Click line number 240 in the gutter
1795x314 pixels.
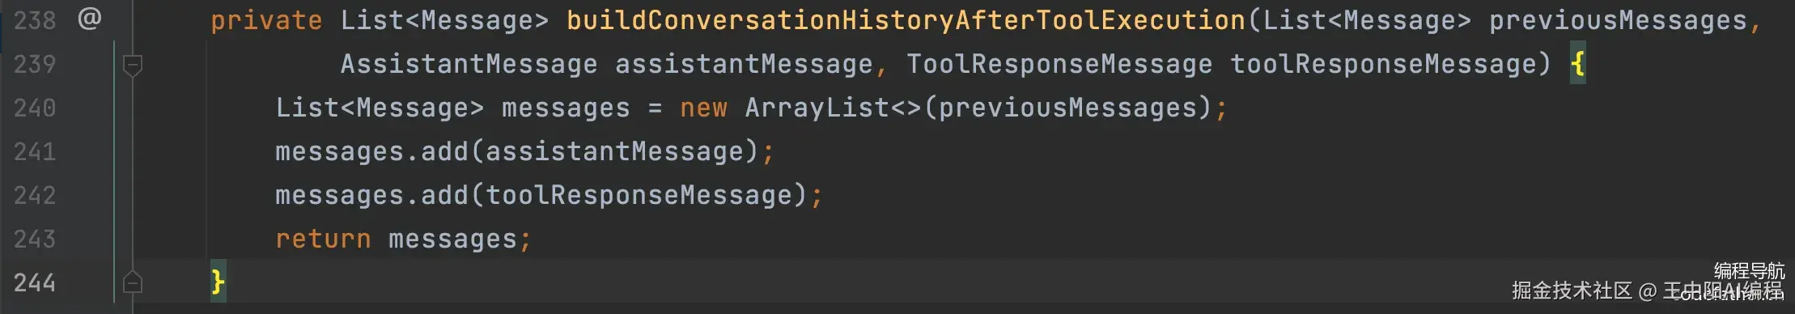pyautogui.click(x=35, y=108)
